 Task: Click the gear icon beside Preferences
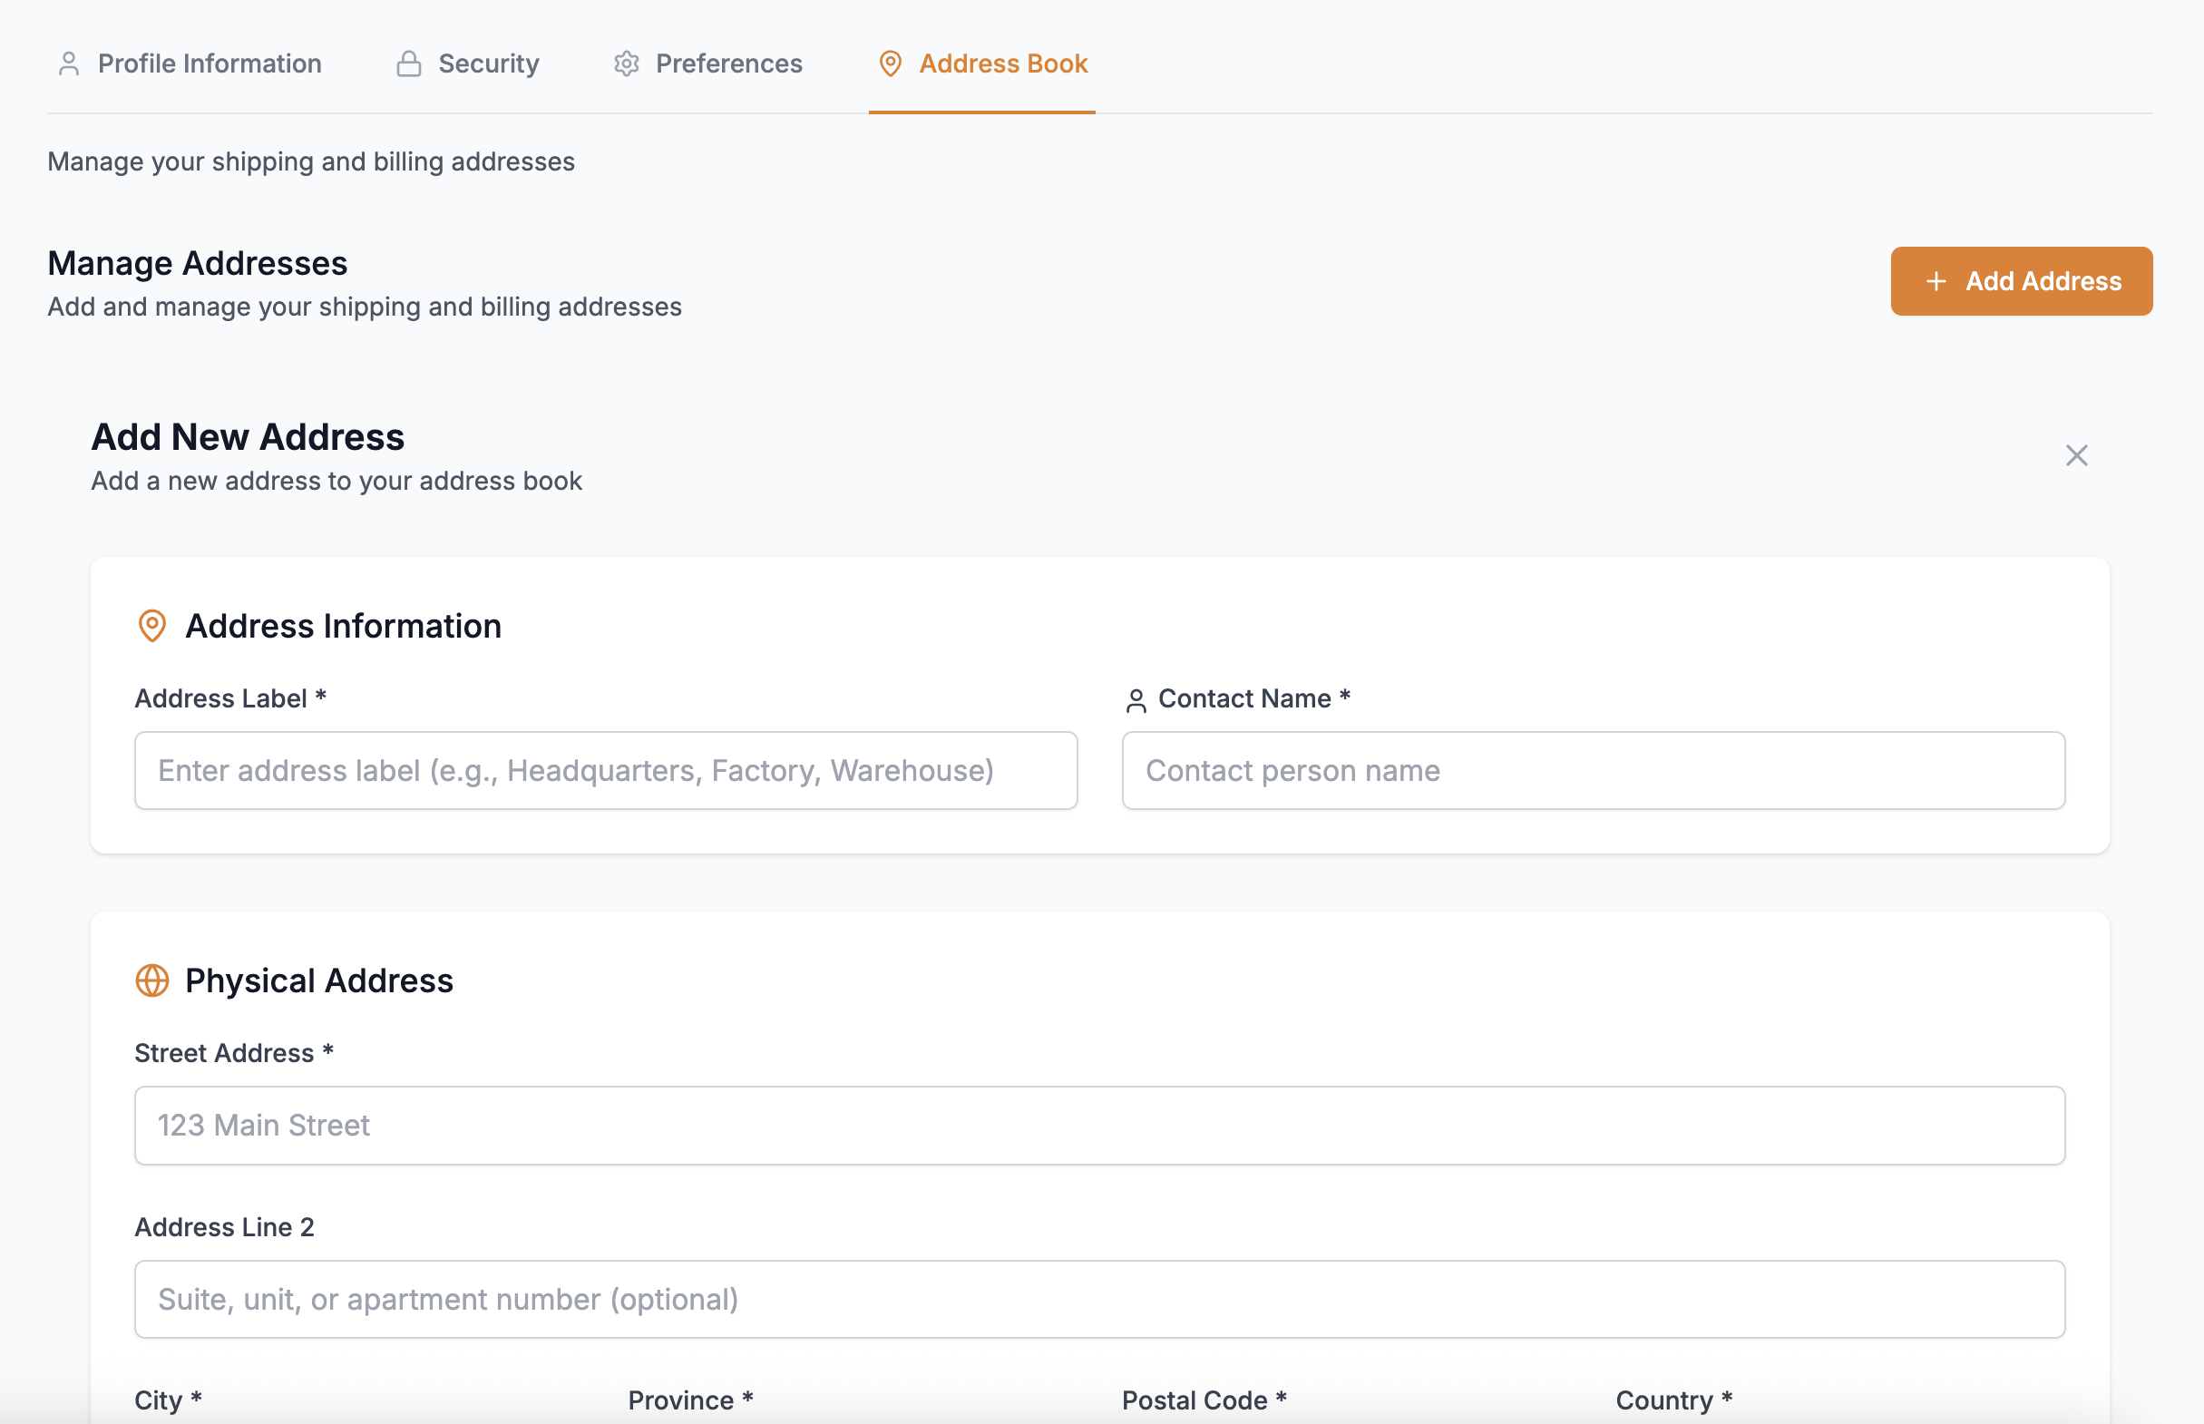pyautogui.click(x=627, y=63)
